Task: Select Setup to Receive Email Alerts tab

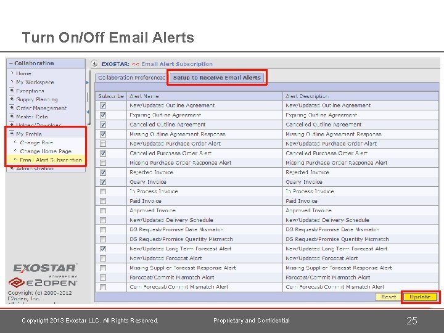Action: click(216, 78)
